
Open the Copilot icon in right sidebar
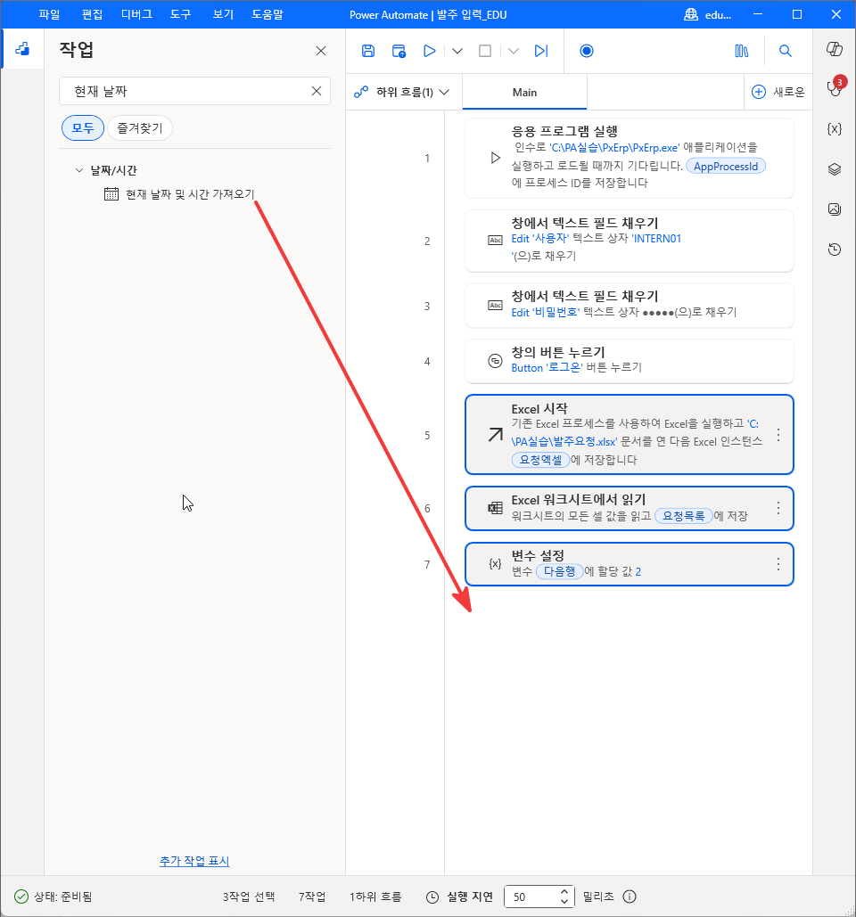pos(835,49)
